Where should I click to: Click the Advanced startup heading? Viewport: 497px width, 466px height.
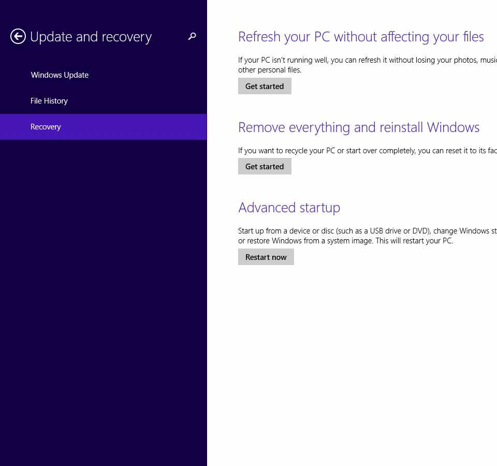[289, 208]
